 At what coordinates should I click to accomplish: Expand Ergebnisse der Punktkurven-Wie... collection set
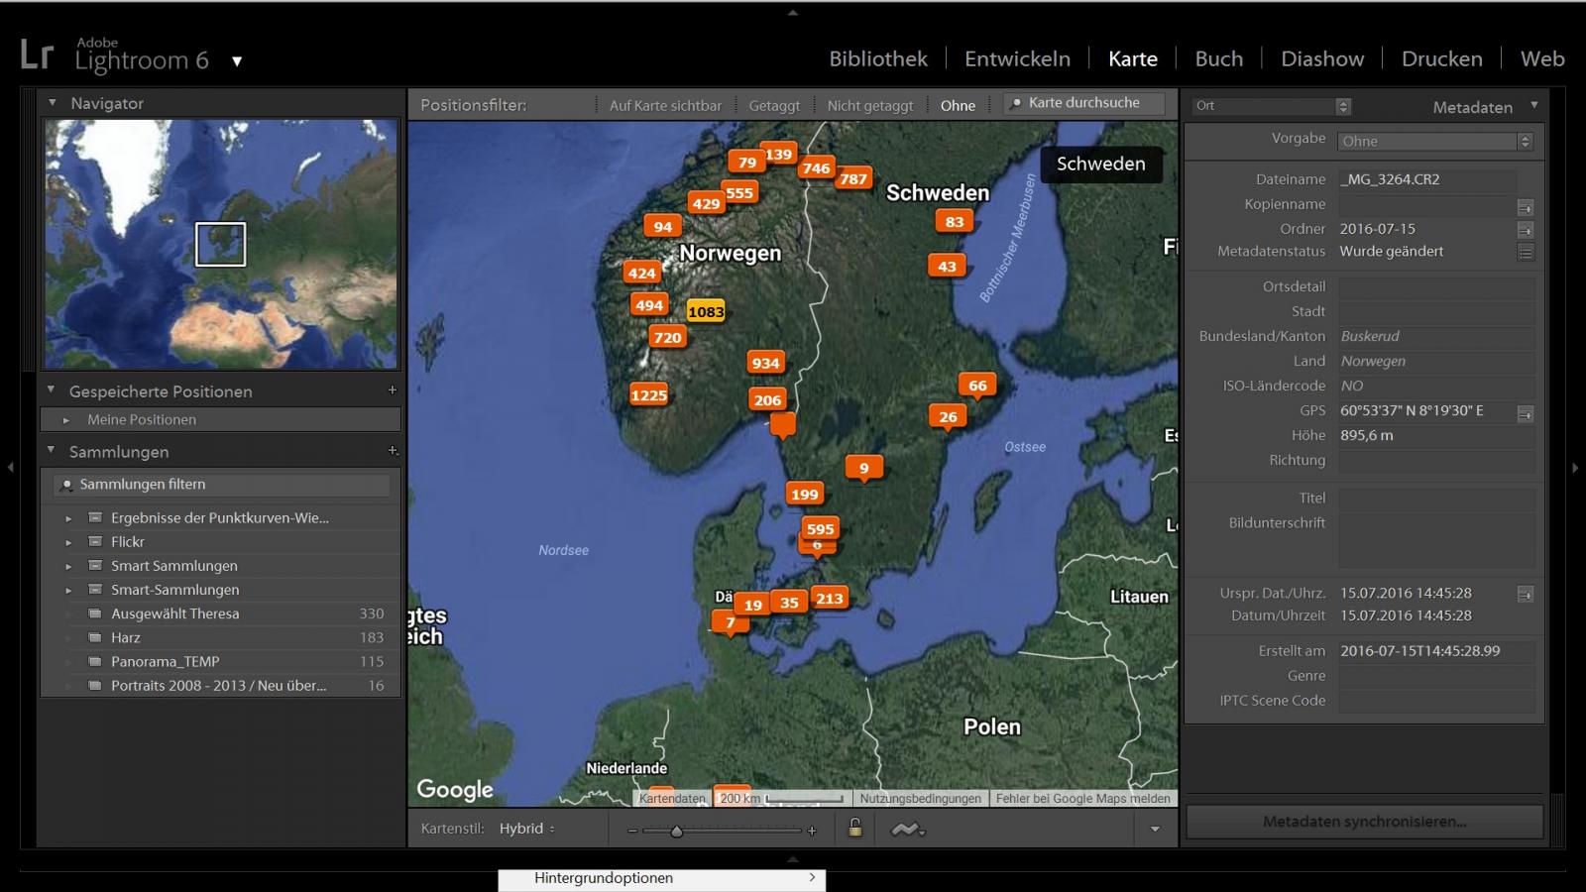click(x=68, y=518)
